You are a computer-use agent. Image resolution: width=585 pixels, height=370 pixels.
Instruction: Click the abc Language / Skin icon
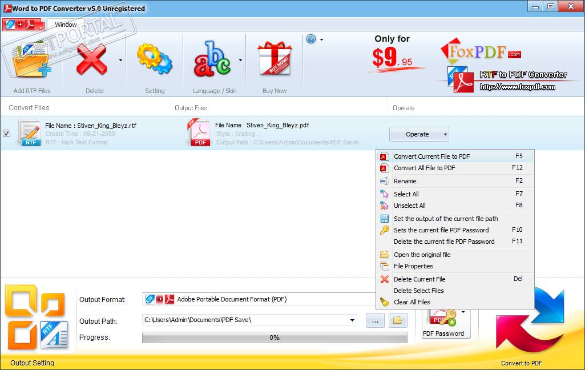pos(212,59)
